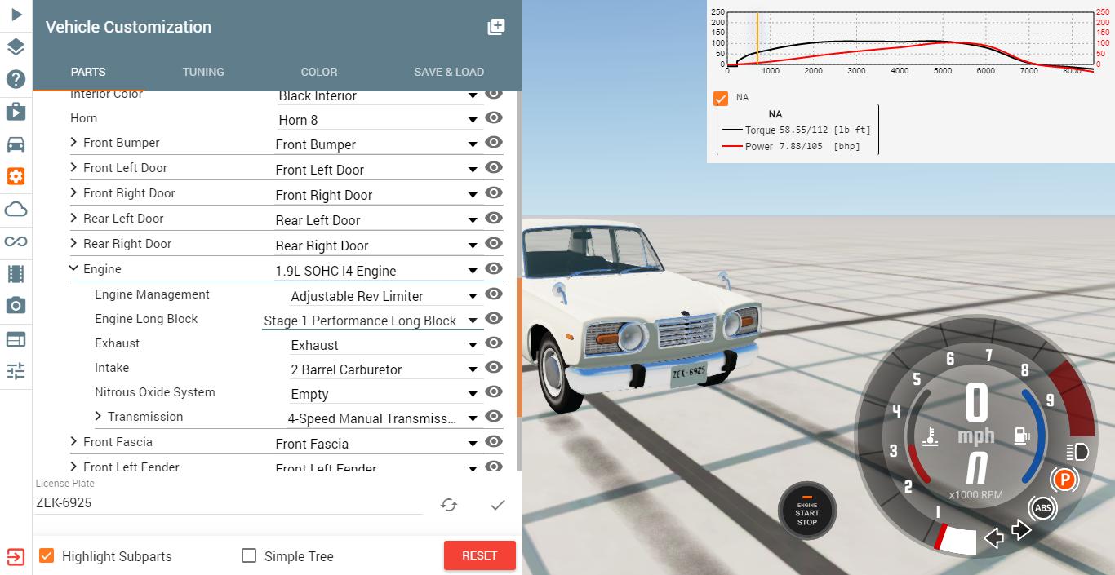Screen dimensions: 1115x575
Task: Apply license plate with checkmark icon
Action: (x=498, y=505)
